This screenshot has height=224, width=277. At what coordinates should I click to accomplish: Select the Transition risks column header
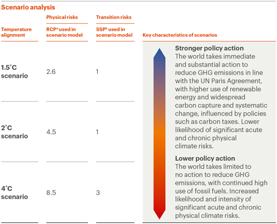click(114, 17)
